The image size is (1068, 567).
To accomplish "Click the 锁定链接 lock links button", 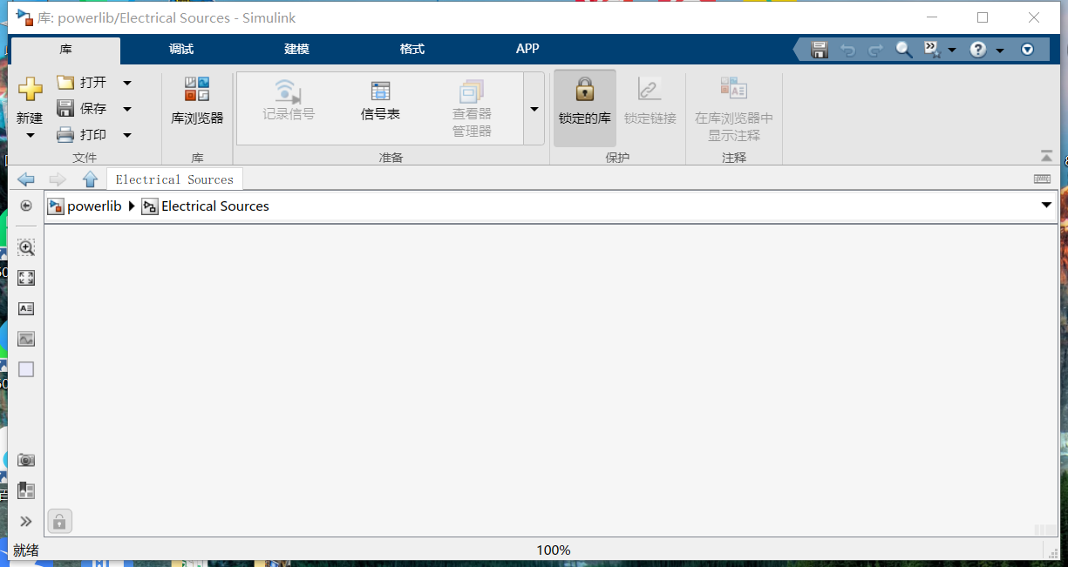I will pos(650,101).
